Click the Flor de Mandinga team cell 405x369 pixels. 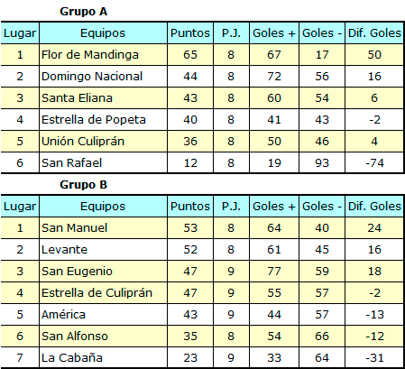[x=103, y=55]
